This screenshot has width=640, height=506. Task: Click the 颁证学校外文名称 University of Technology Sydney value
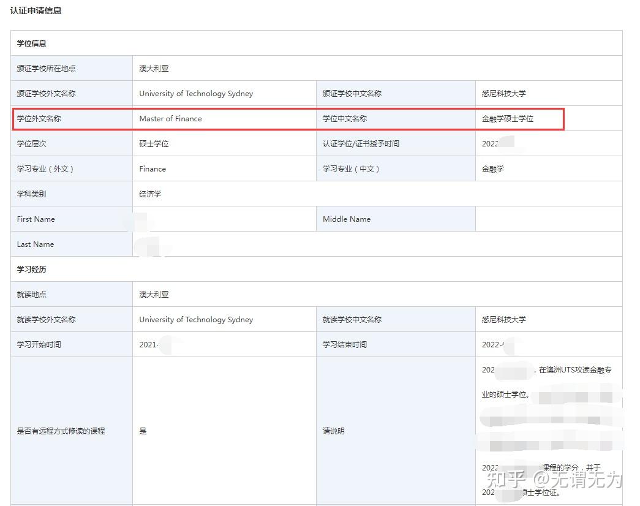pyautogui.click(x=196, y=94)
